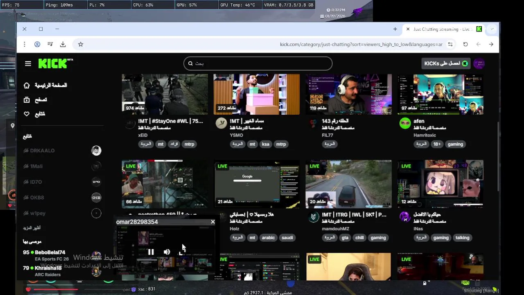Expand the mini player back to tab
Screen dimensions: 524x295
(x=182, y=252)
